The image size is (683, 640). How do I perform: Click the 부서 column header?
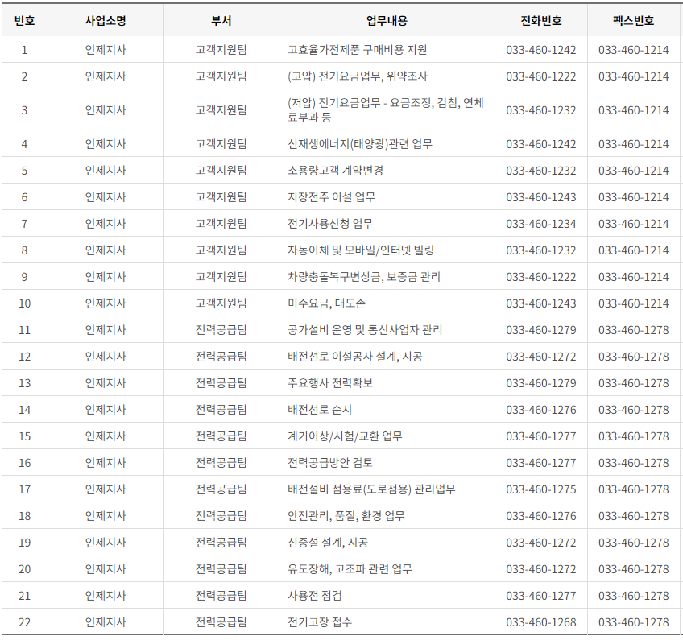tap(222, 21)
